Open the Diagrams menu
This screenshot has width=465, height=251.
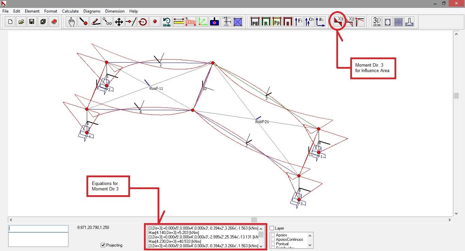click(x=92, y=11)
